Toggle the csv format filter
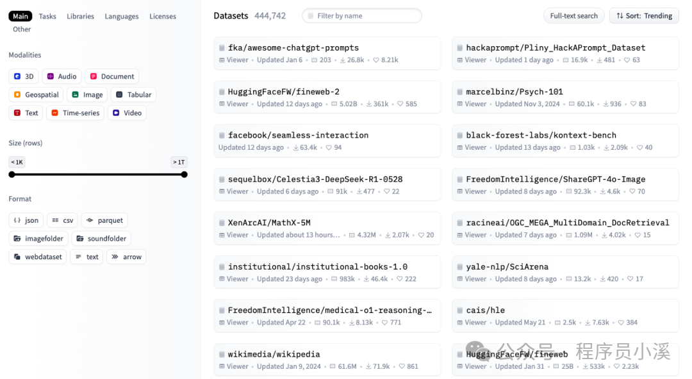 (x=63, y=220)
